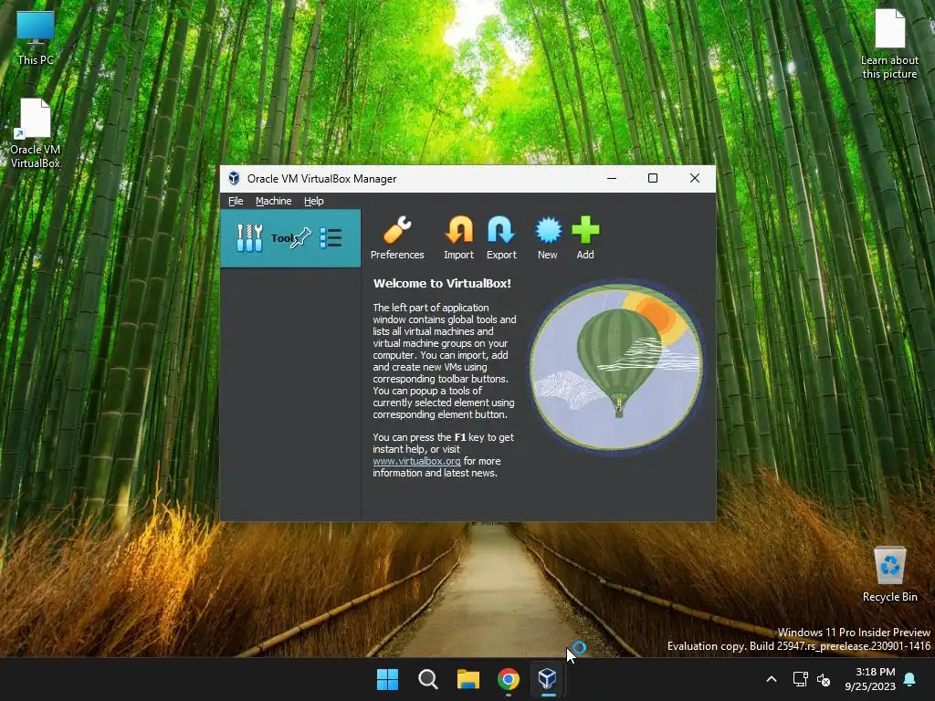Minimize the VirtualBox Manager window
Screen dimensions: 935x701
click(x=611, y=178)
